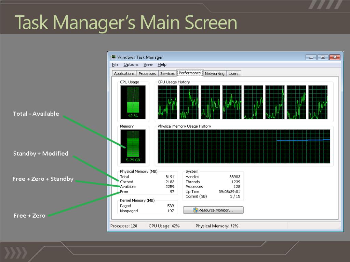Image resolution: width=350 pixels, height=262 pixels.
Task: Switch to the Applications tab
Action: pos(124,74)
